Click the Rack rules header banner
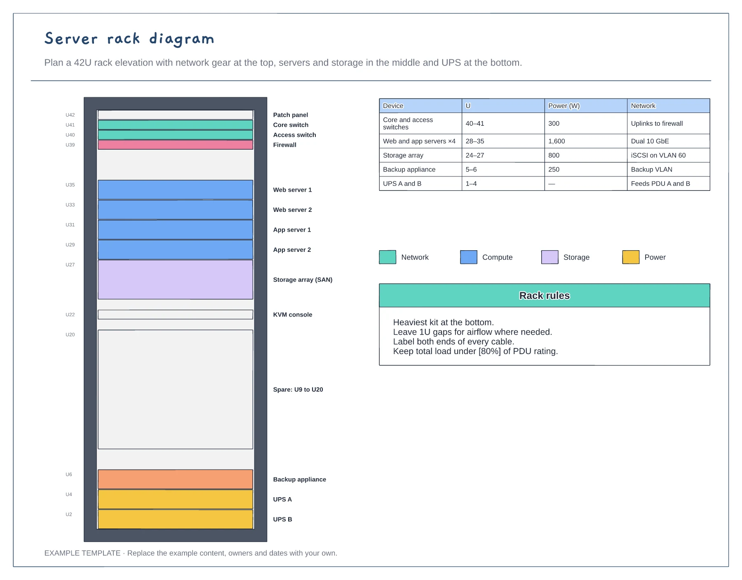Image resolution: width=742 pixels, height=580 pixels. [x=545, y=296]
